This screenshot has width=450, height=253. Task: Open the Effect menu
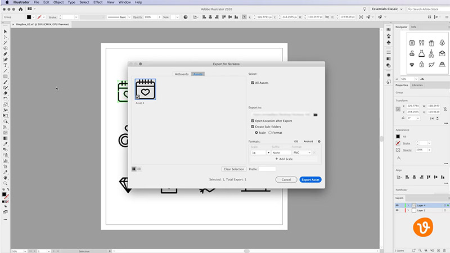tap(98, 2)
